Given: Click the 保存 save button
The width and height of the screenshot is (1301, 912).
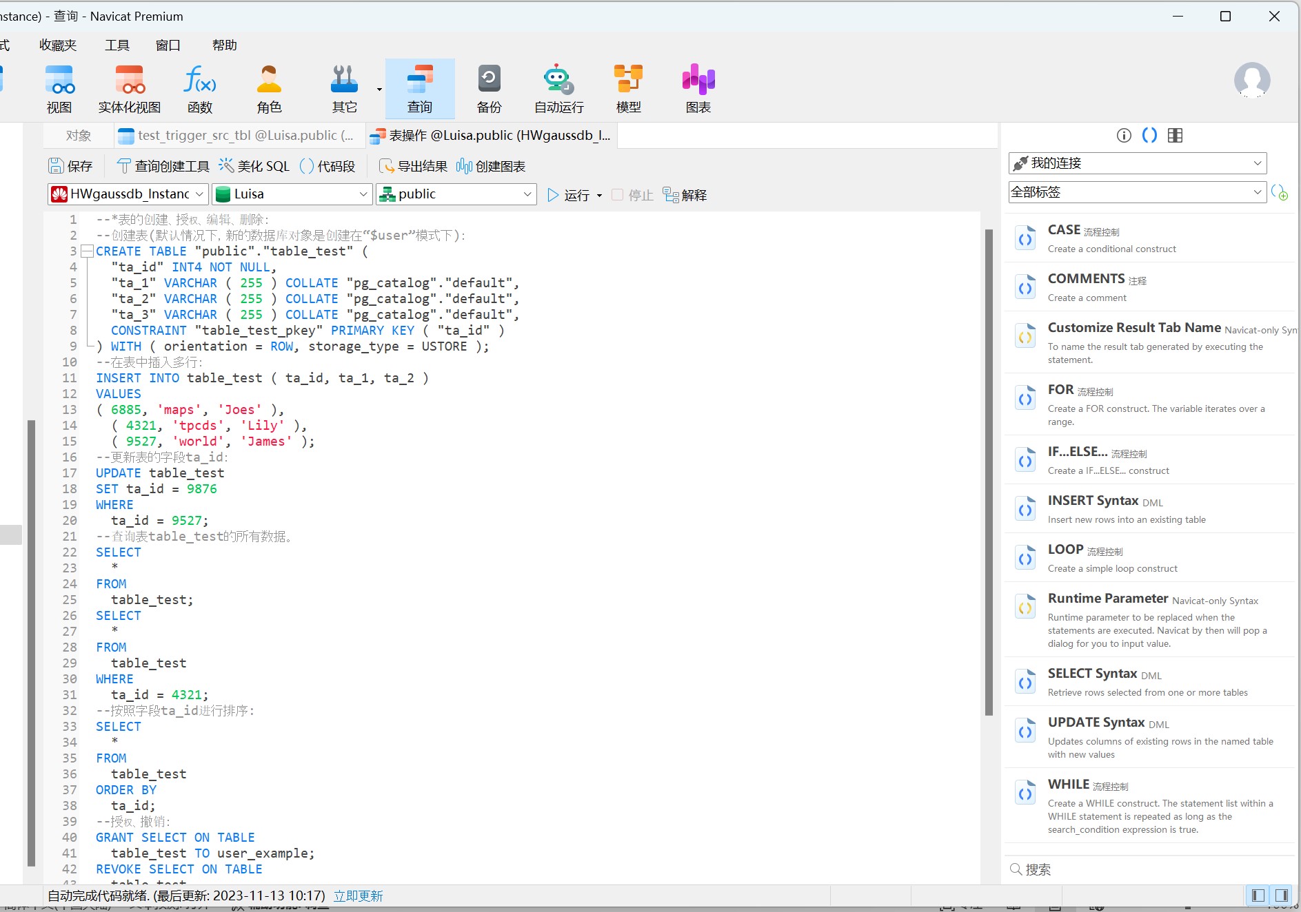Looking at the screenshot, I should (x=71, y=165).
